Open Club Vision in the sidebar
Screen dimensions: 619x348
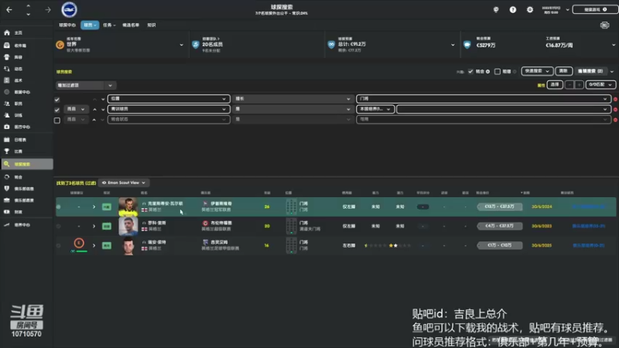coord(7,200)
